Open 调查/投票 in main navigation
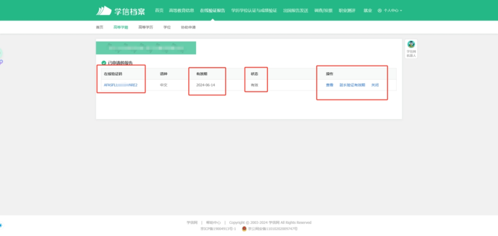Image resolution: width=498 pixels, height=236 pixels. pos(323,11)
